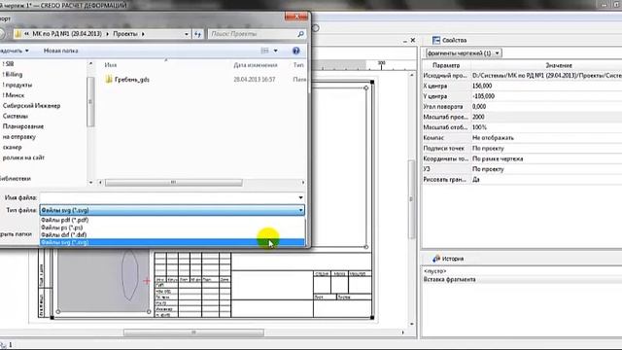The height and width of the screenshot is (350, 622).
Task: Select '! Минск' in the navigation pane
Action: (x=13, y=95)
